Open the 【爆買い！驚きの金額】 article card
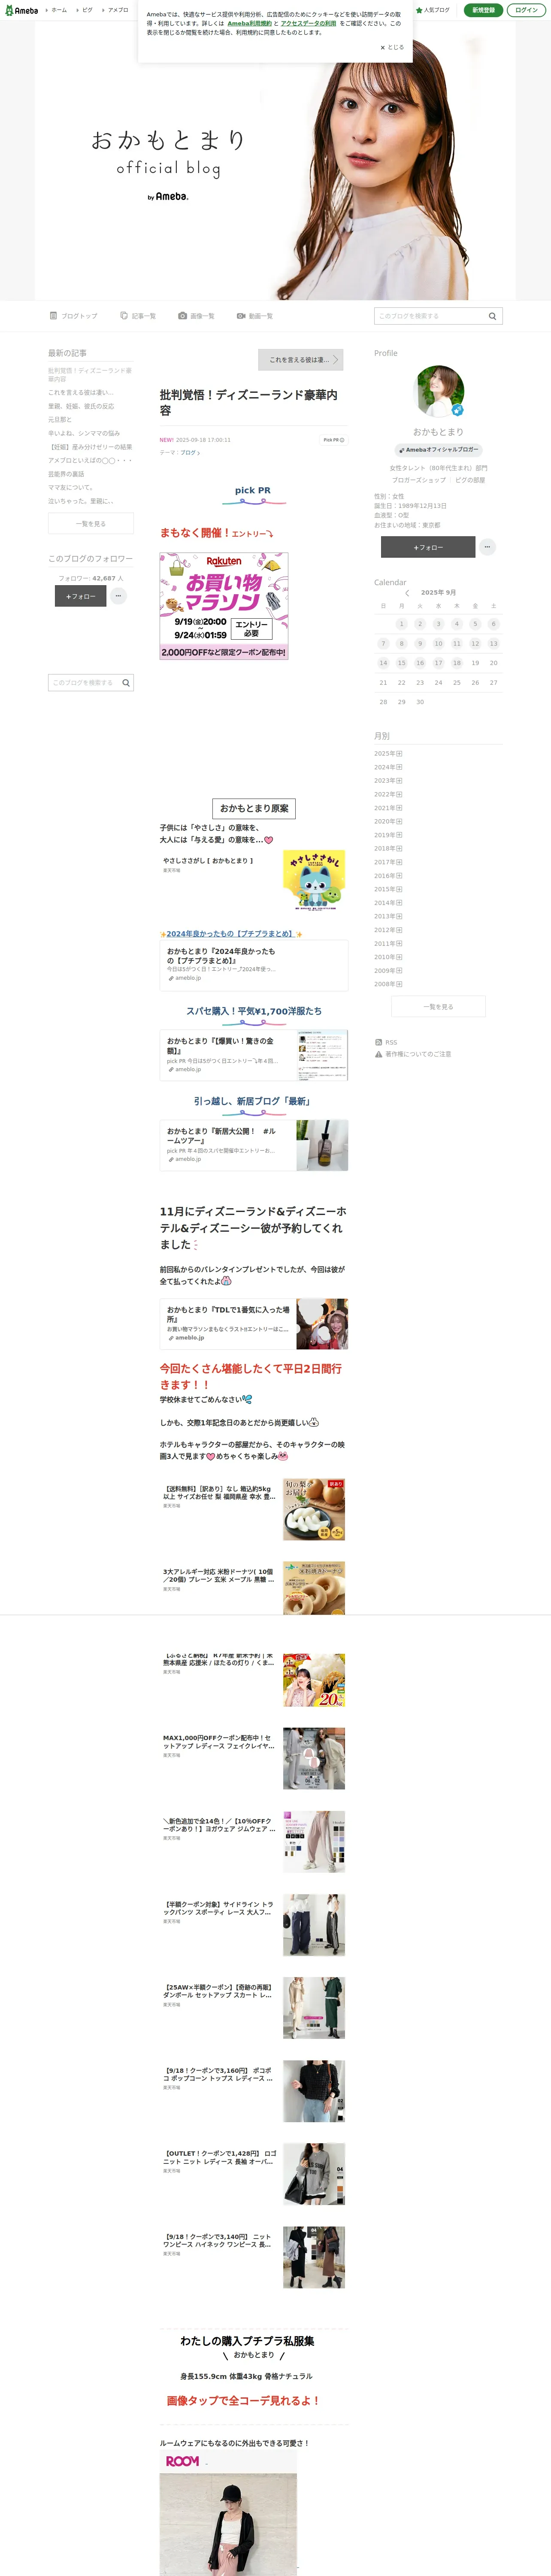 click(x=254, y=1055)
